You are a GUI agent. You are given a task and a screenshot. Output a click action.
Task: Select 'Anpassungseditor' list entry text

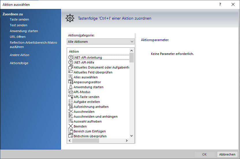coord(87,82)
